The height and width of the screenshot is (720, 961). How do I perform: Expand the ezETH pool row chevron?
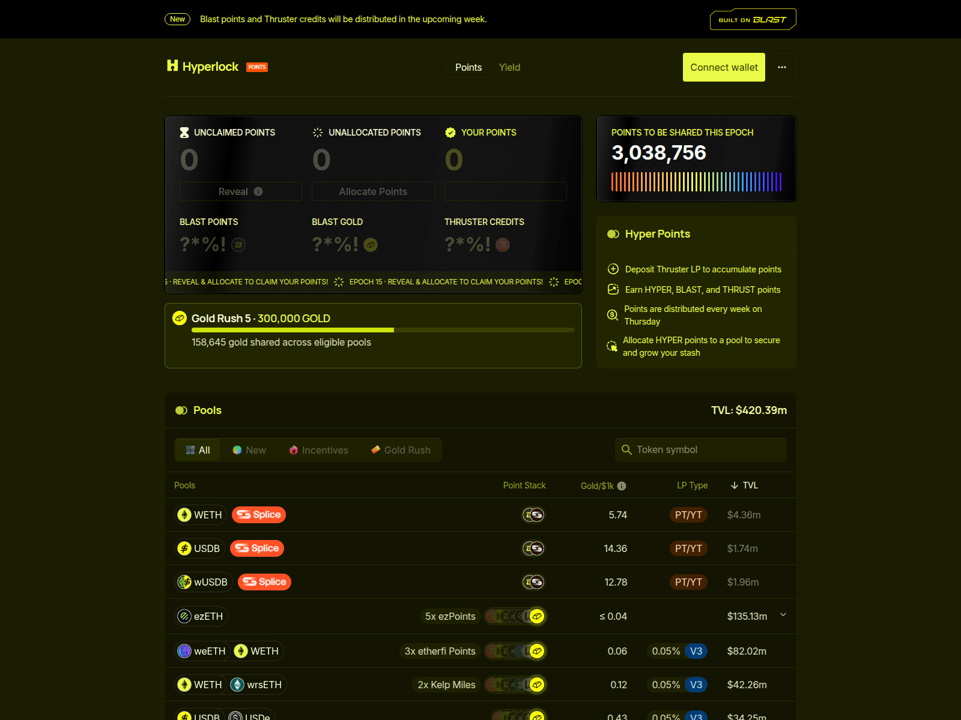pos(783,615)
